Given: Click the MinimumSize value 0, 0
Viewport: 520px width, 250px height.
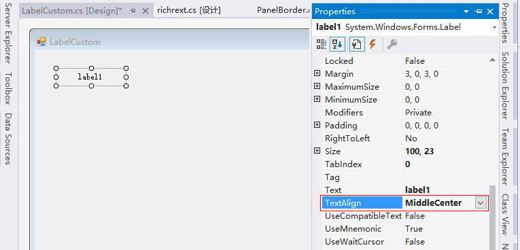Looking at the screenshot, I should [x=412, y=100].
